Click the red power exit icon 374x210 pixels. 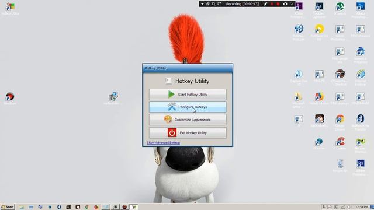tap(172, 133)
